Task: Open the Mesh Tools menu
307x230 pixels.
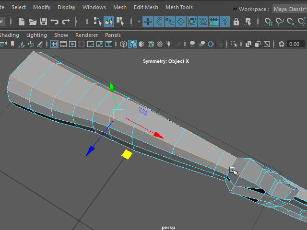Action: click(179, 7)
